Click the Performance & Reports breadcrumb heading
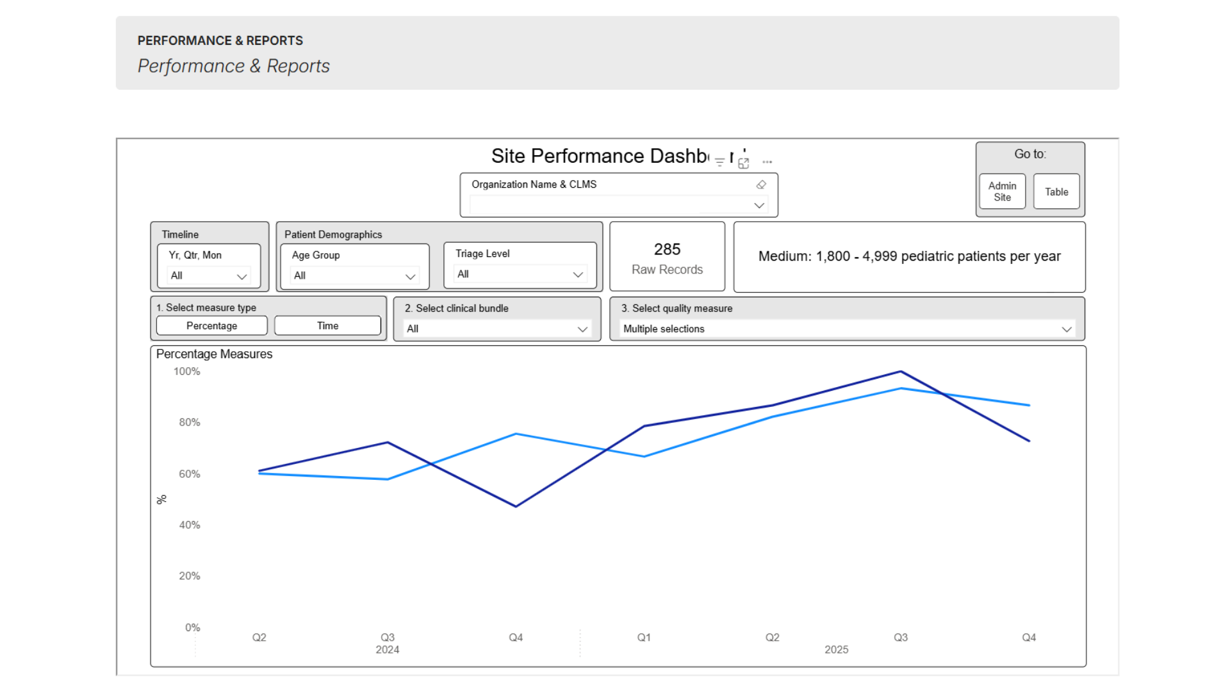Image resolution: width=1230 pixels, height=692 pixels. click(x=220, y=40)
